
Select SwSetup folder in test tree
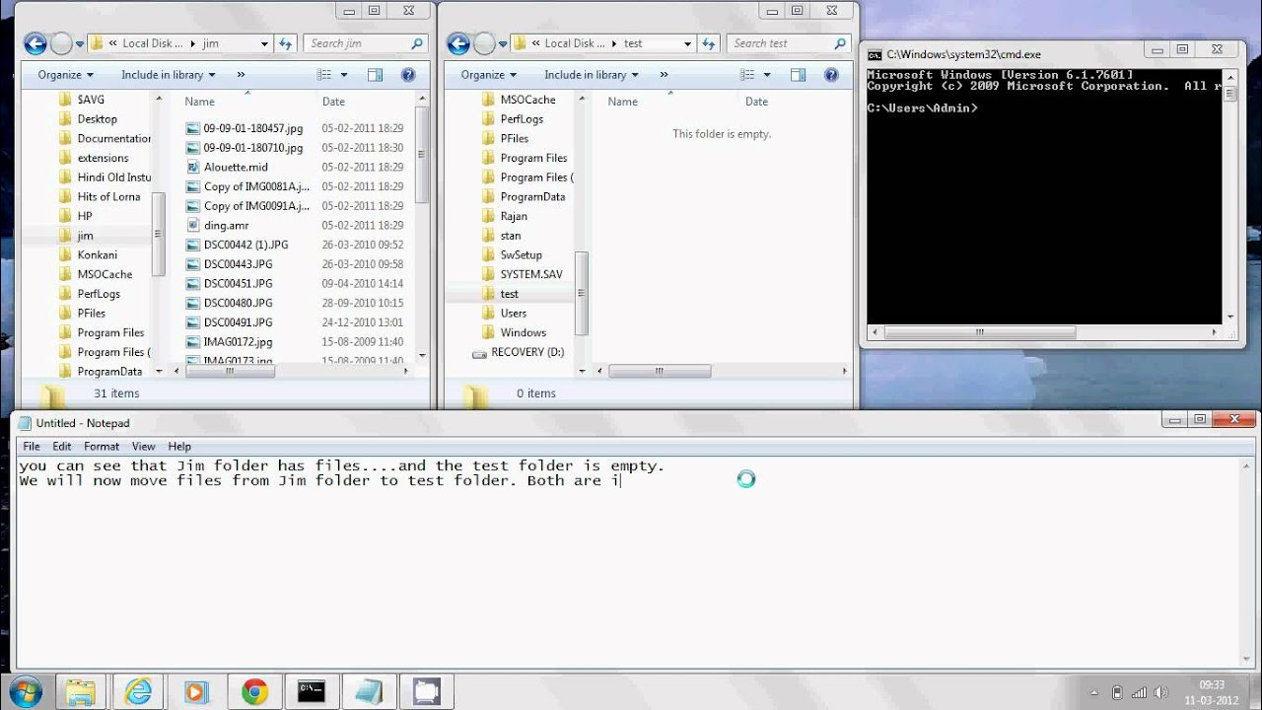click(521, 254)
